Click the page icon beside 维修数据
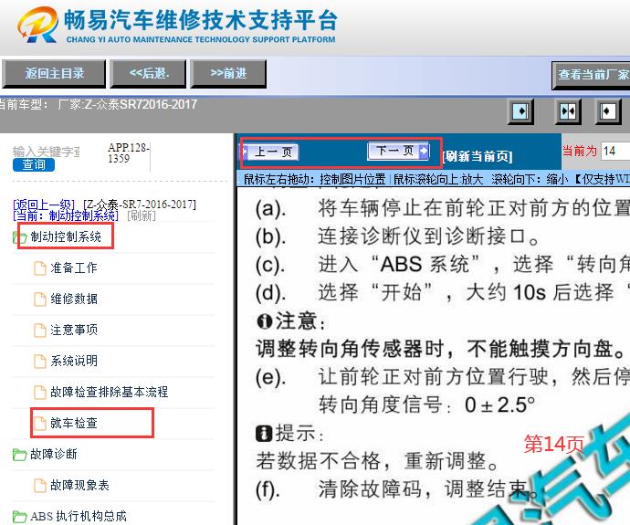Viewport: 630px width, 525px height. click(40, 299)
